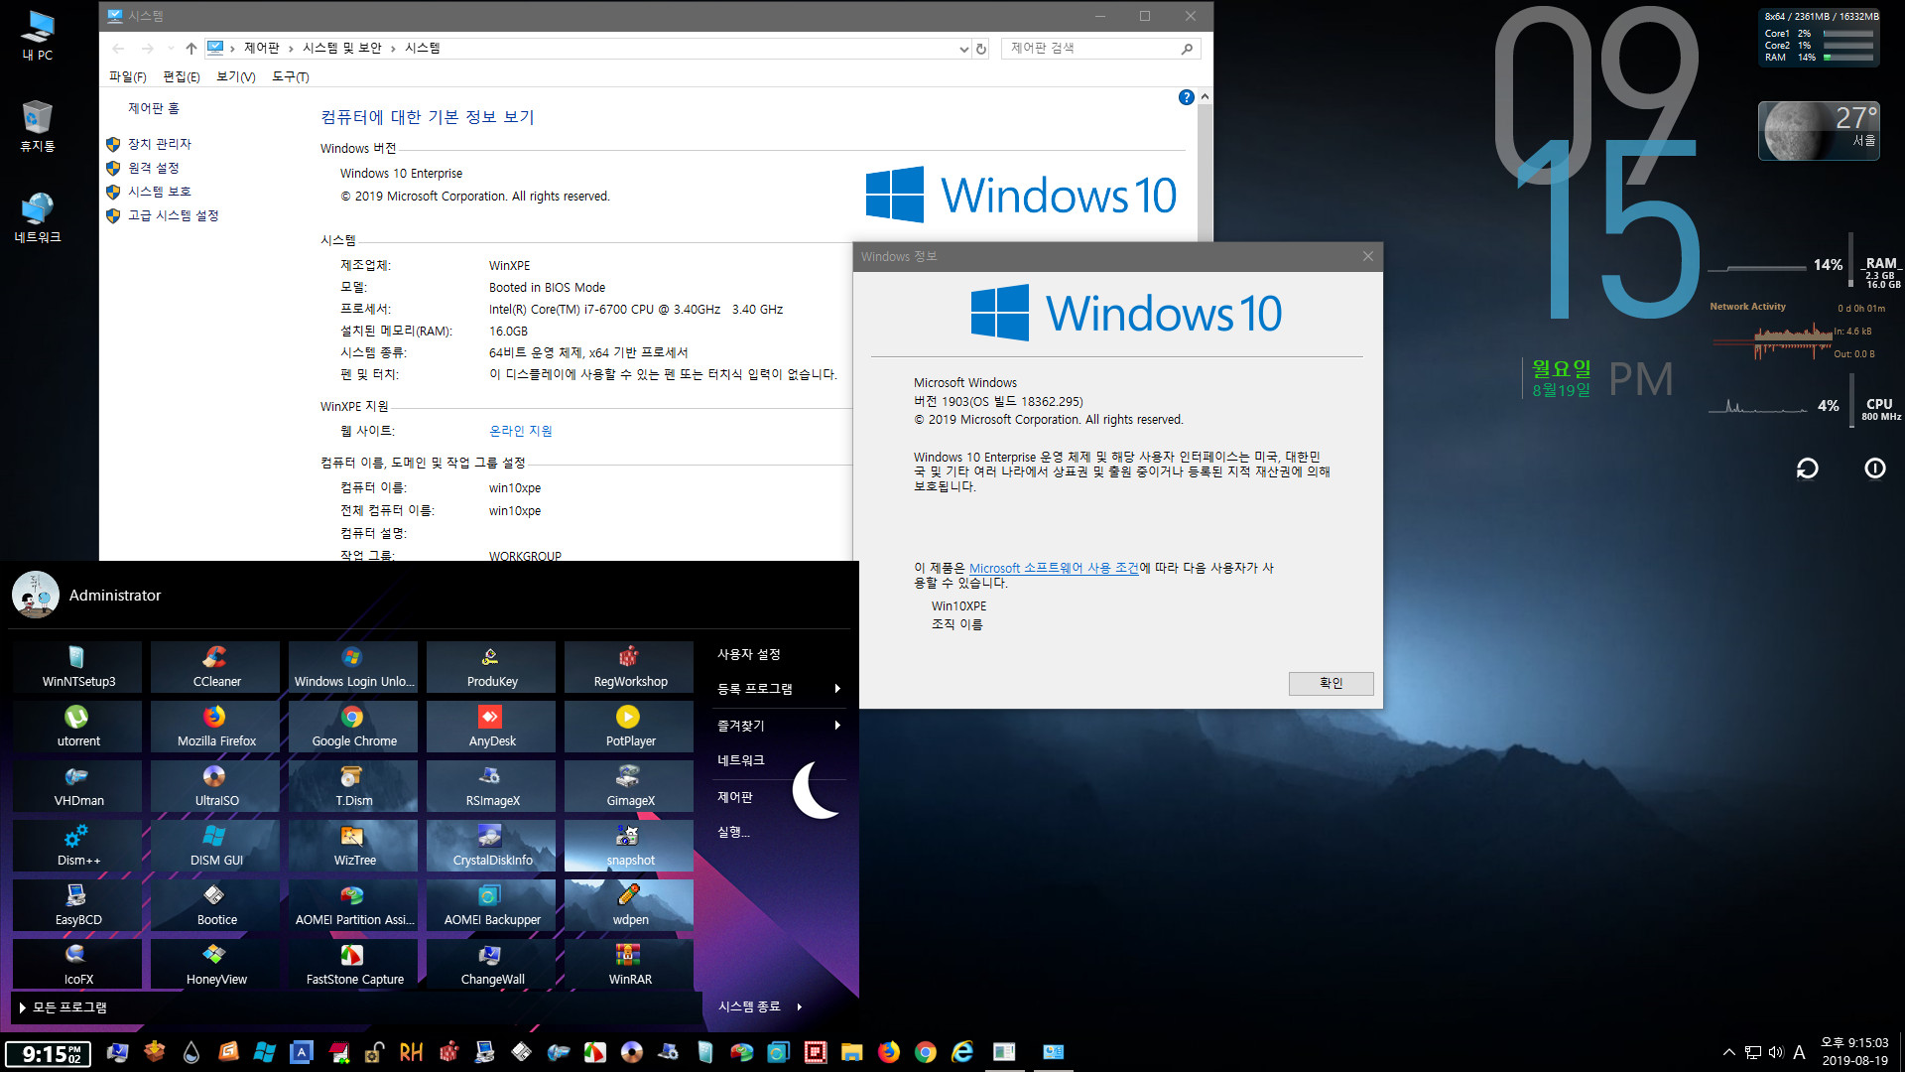Open 장치 관리자 link in sidebar

(x=159, y=144)
